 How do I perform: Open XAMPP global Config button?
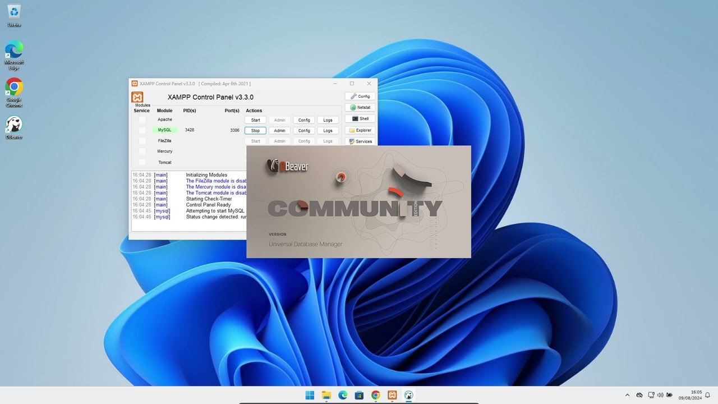pyautogui.click(x=360, y=97)
